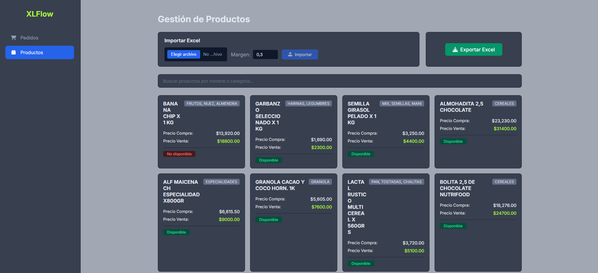Click the $7600.00 sale price
This screenshot has width=598, height=273.
point(322,207)
